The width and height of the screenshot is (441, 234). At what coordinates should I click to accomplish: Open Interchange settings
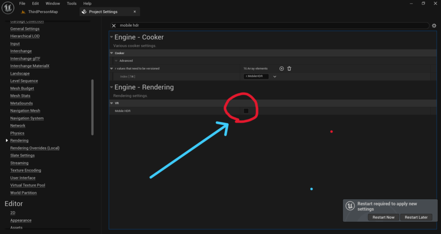[21, 51]
